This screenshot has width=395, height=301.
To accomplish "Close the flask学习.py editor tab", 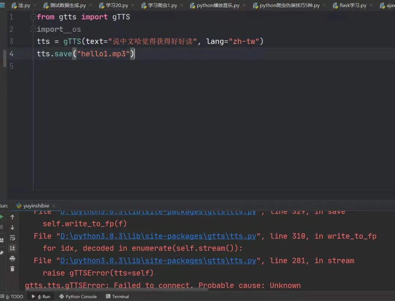I will point(371,5).
